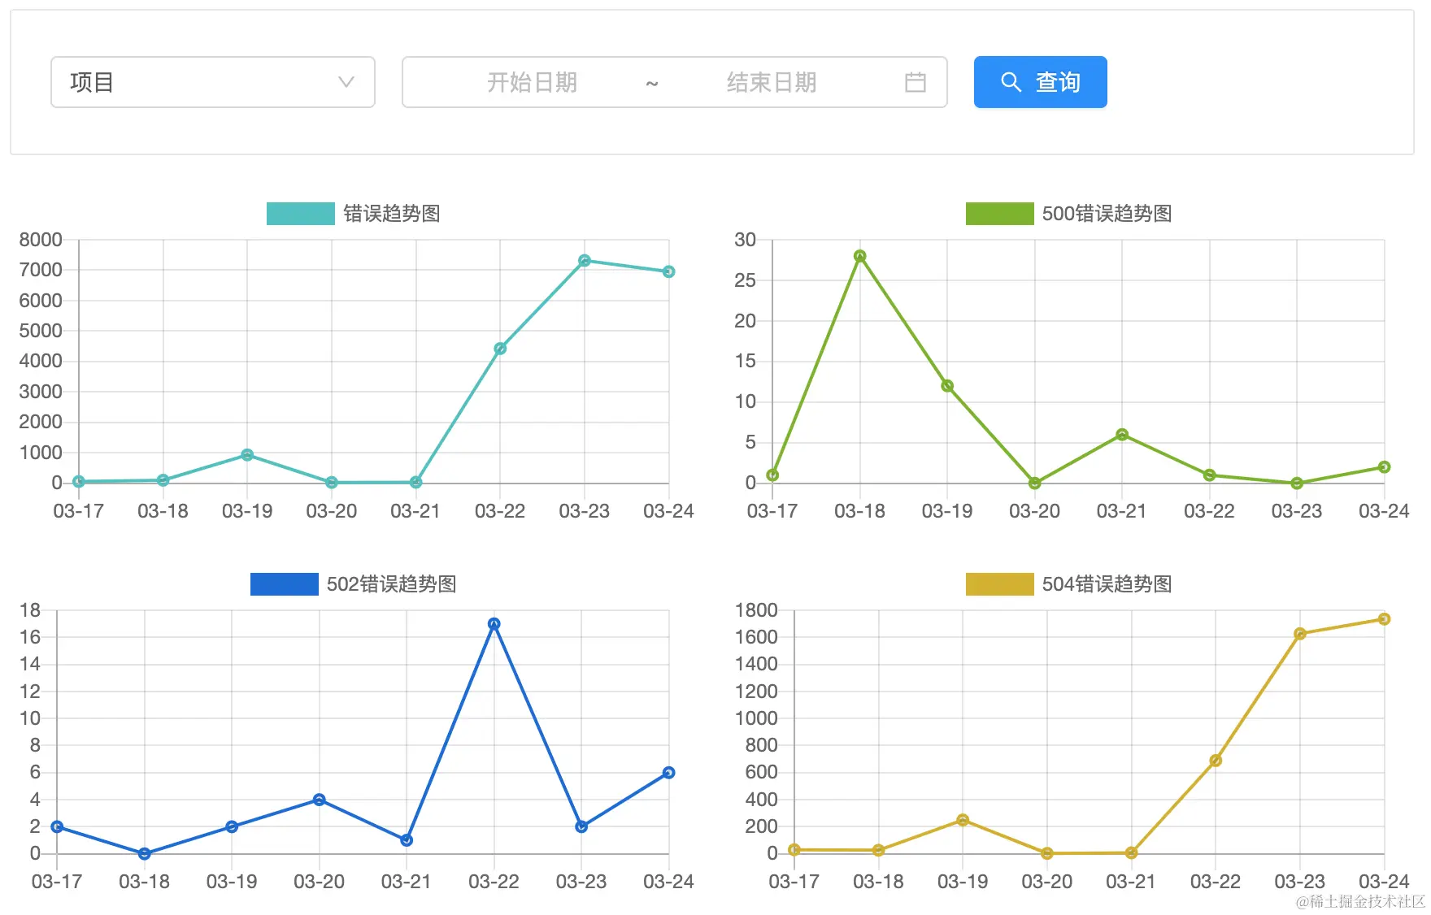1431x915 pixels.
Task: Click the 结束日期 end date field
Action: (x=771, y=82)
